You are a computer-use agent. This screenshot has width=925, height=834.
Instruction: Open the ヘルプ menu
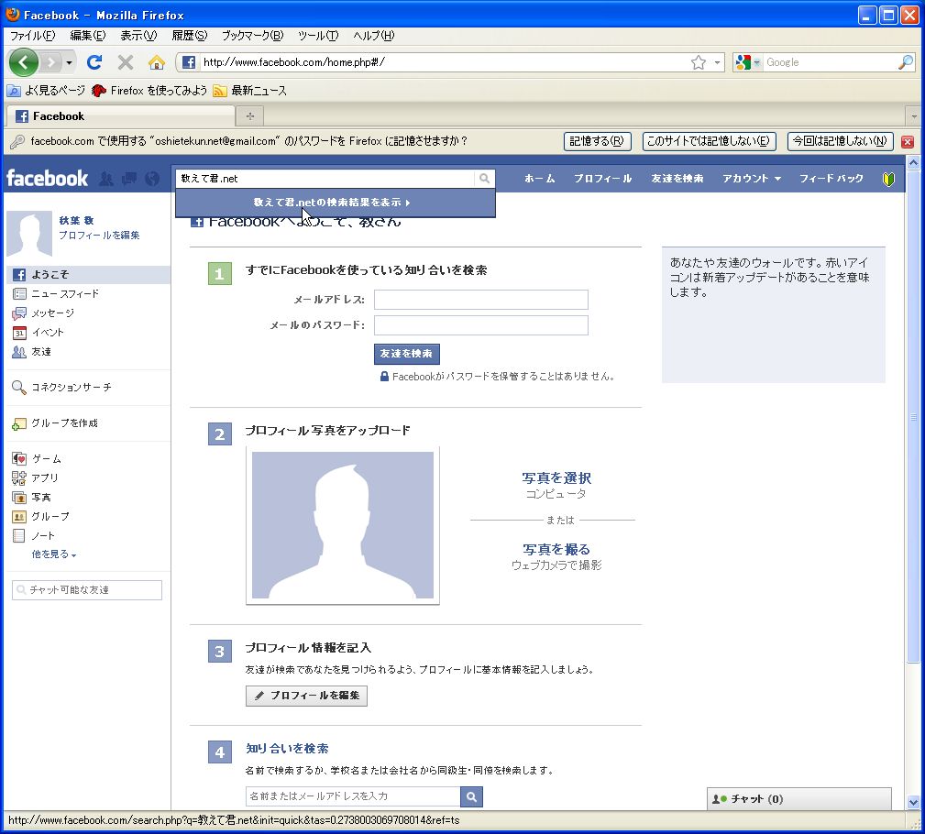373,36
